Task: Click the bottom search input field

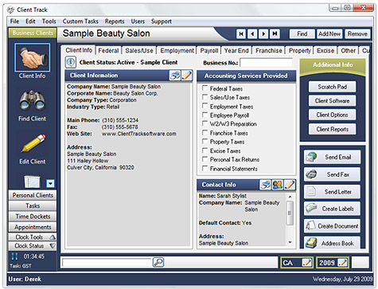Action: pyautogui.click(x=107, y=263)
